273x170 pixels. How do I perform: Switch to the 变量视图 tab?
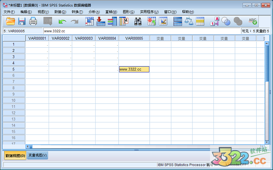pos(38,155)
